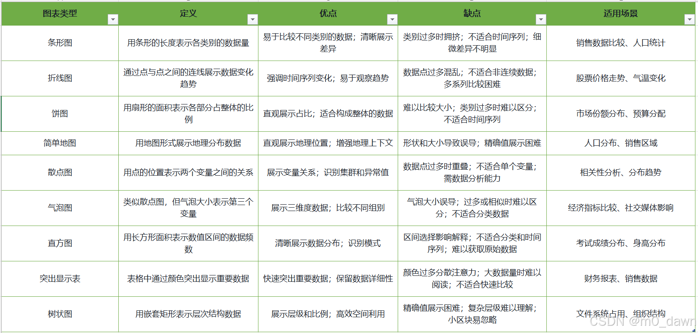Select the 折线图 drawbacks cell 数据点过多混乱
This screenshot has width=698, height=333.
pyautogui.click(x=472, y=78)
